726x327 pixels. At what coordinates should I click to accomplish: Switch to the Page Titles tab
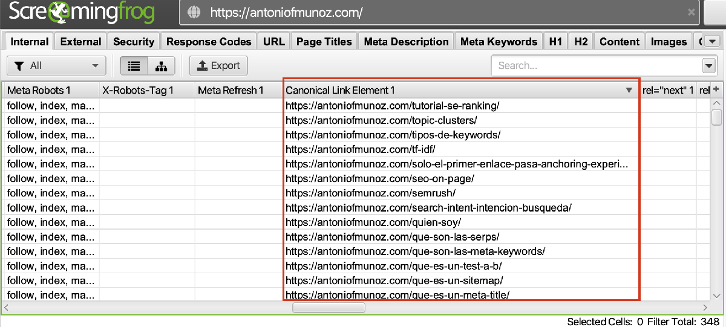click(324, 42)
